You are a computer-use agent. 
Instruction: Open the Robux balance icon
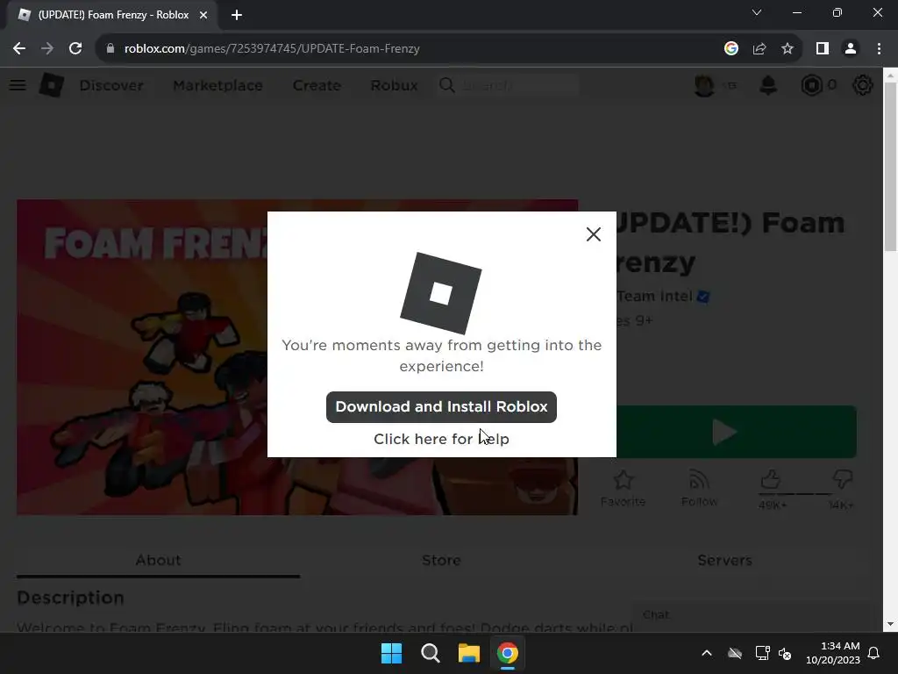[811, 85]
